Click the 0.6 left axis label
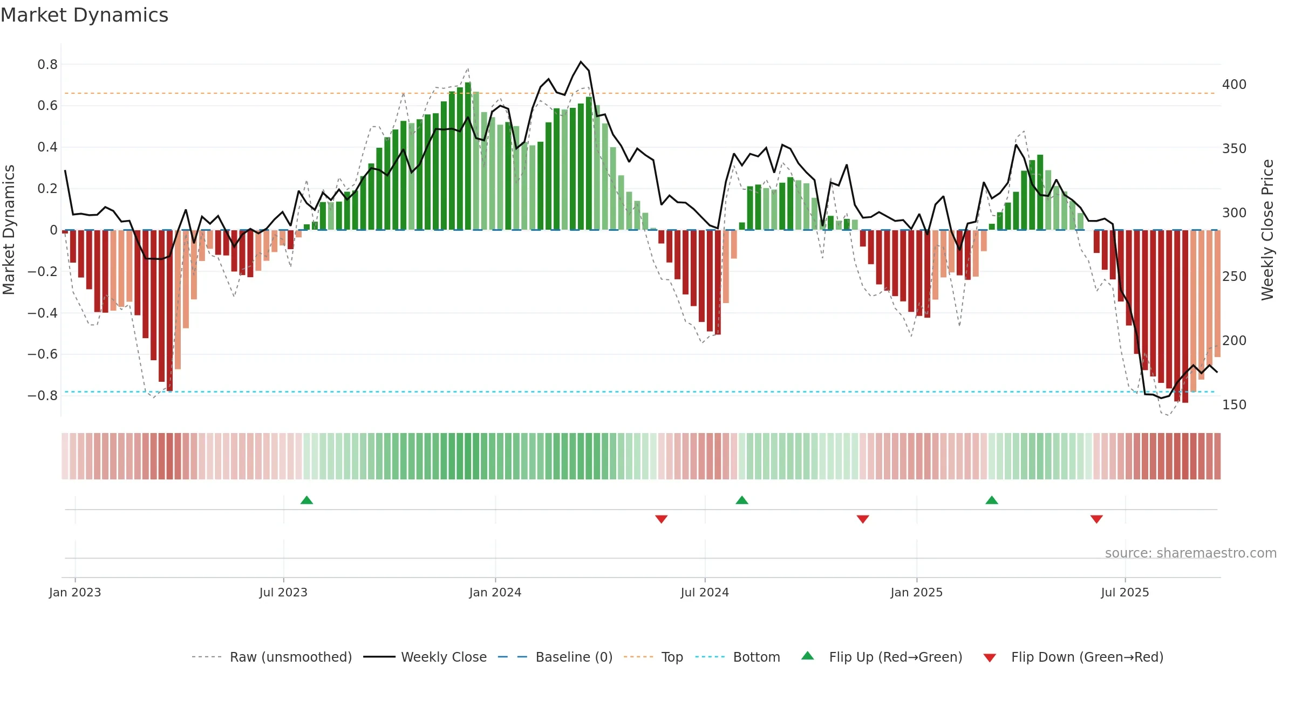The image size is (1295, 728). (x=47, y=106)
